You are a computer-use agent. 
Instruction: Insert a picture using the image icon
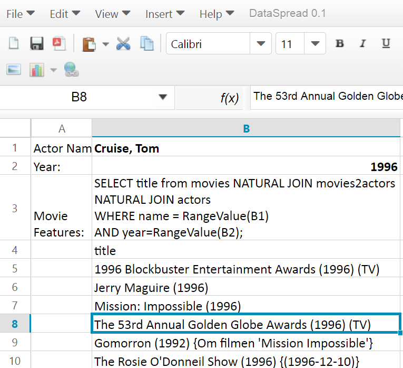[x=14, y=69]
